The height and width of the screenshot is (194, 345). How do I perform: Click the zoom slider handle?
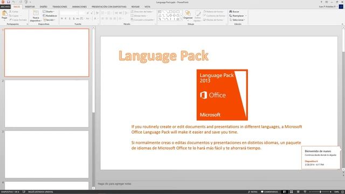pyautogui.click(x=320, y=192)
